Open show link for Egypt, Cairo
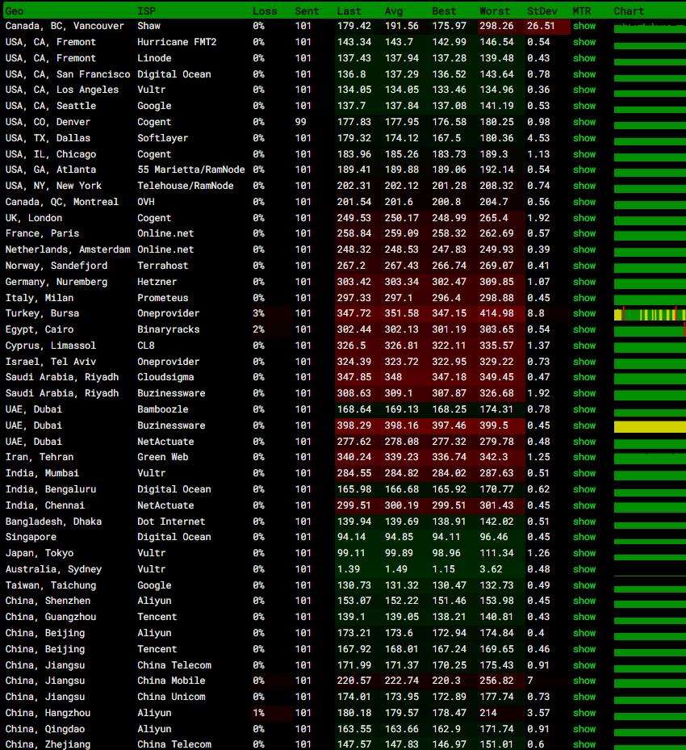This screenshot has width=686, height=750. 584,329
